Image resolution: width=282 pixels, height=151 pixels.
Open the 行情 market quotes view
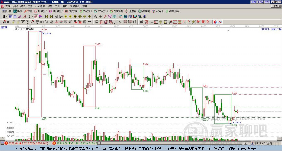pos(7,11)
